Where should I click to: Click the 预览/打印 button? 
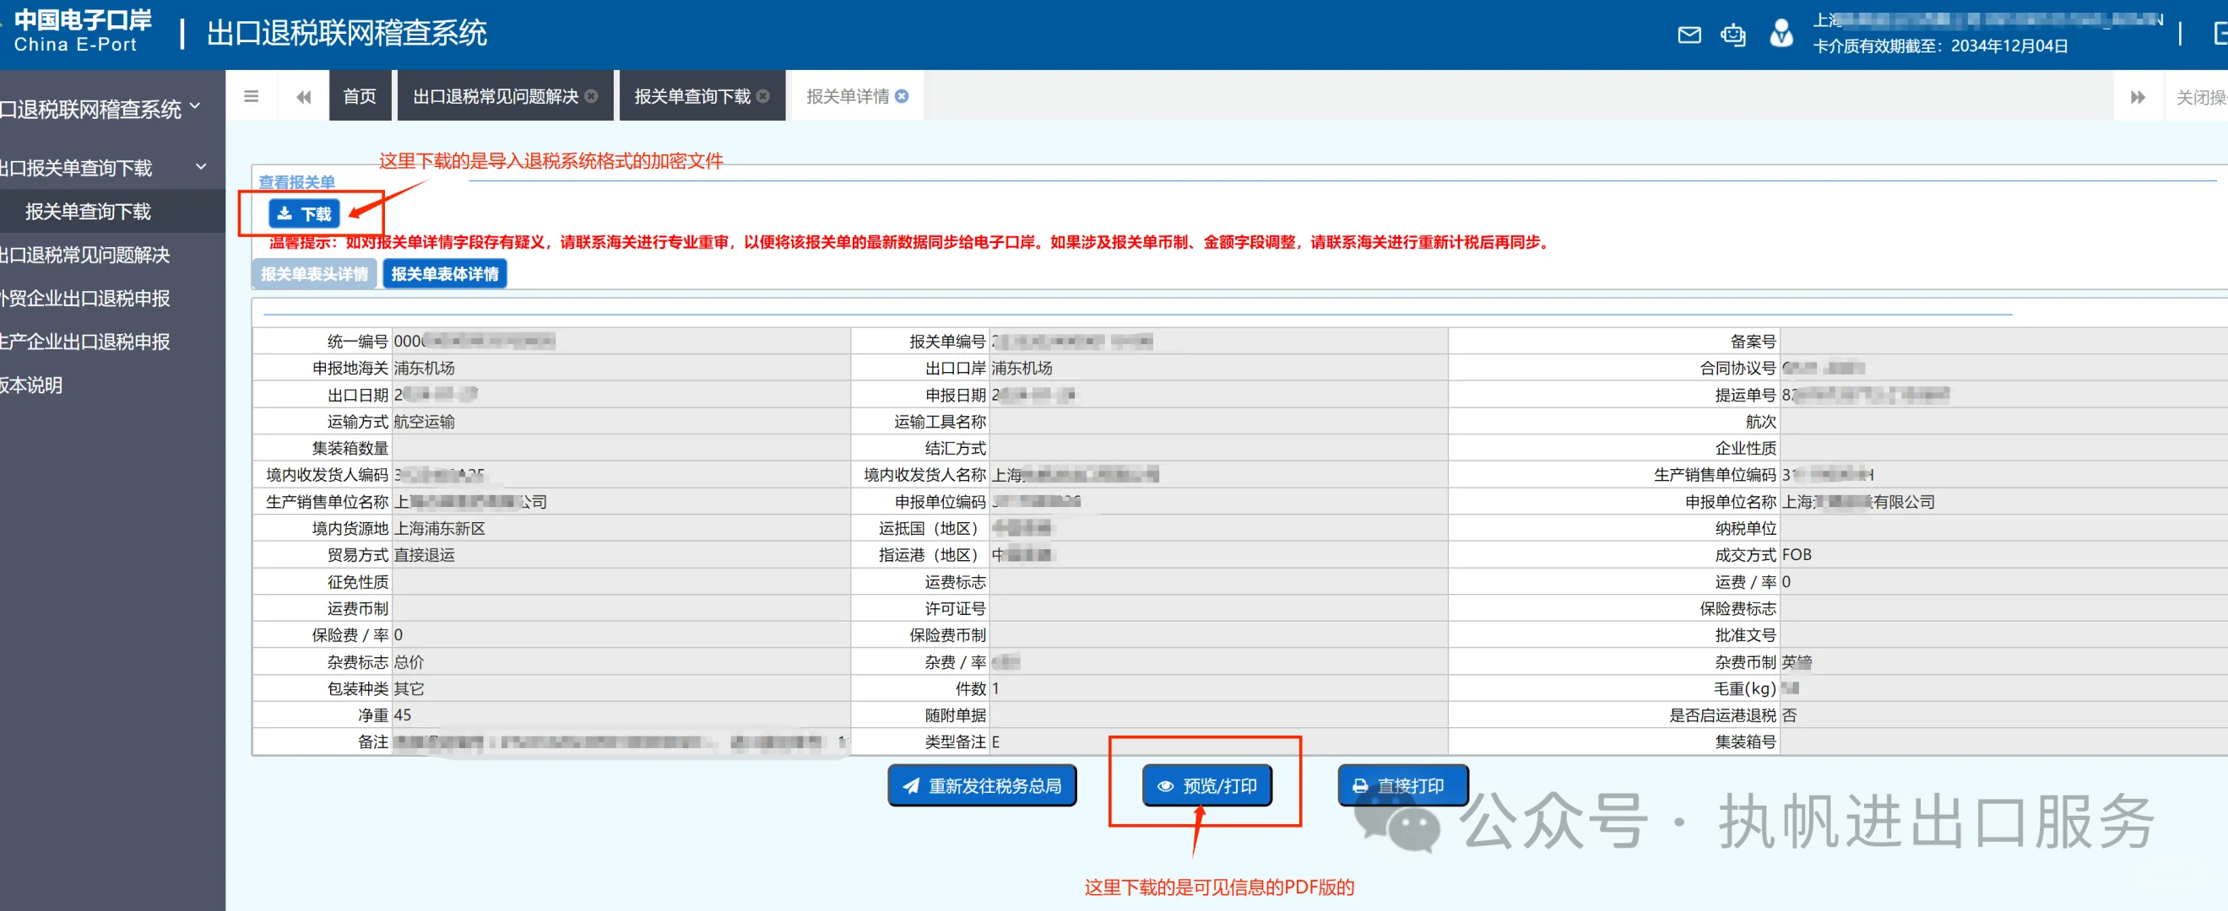click(1207, 785)
